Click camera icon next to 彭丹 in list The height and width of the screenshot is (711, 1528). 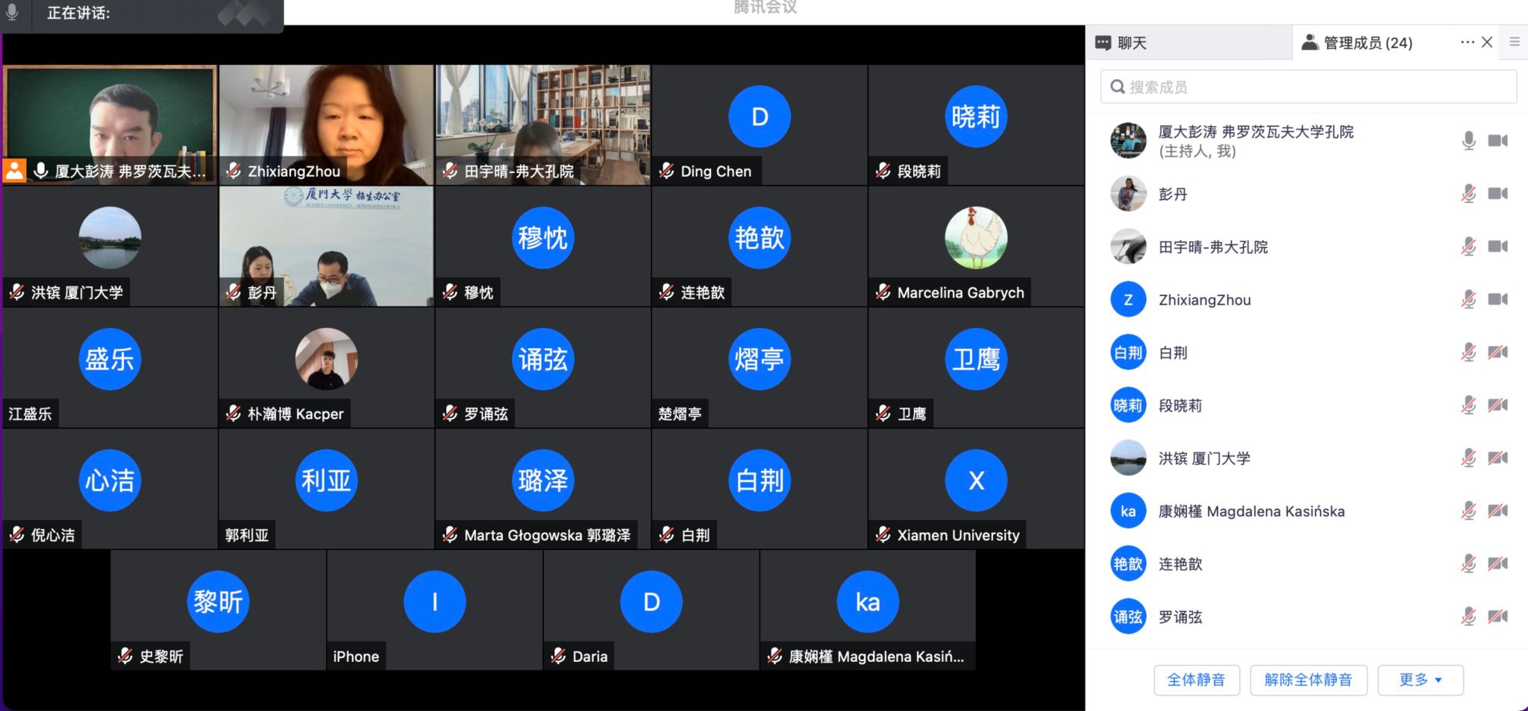point(1497,194)
